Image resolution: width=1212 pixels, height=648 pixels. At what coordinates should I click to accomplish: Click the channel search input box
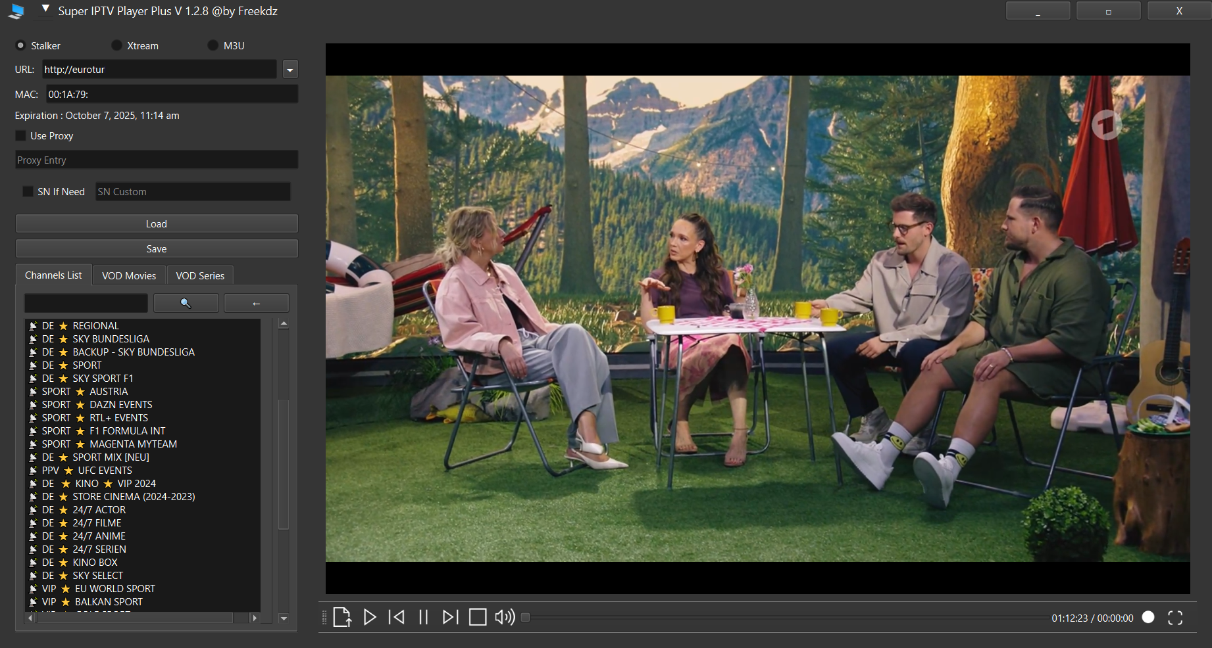(x=86, y=303)
